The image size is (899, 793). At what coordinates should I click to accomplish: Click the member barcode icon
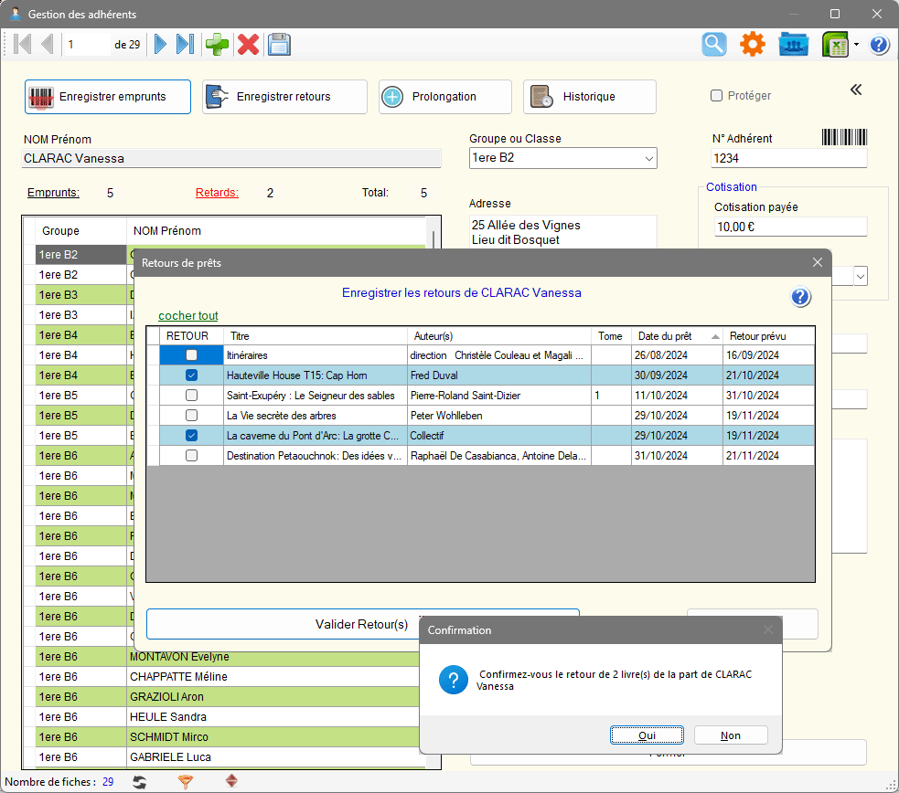pos(844,137)
